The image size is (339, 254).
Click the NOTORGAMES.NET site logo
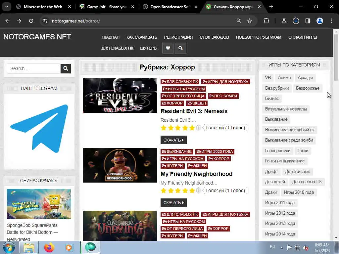click(37, 37)
